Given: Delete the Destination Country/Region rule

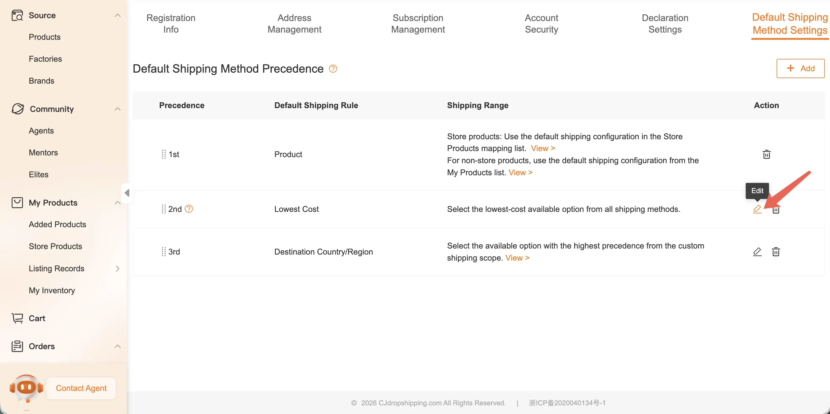Looking at the screenshot, I should (x=776, y=252).
